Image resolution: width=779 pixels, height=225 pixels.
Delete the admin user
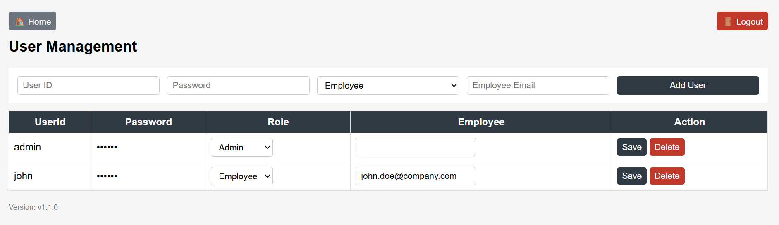point(667,148)
